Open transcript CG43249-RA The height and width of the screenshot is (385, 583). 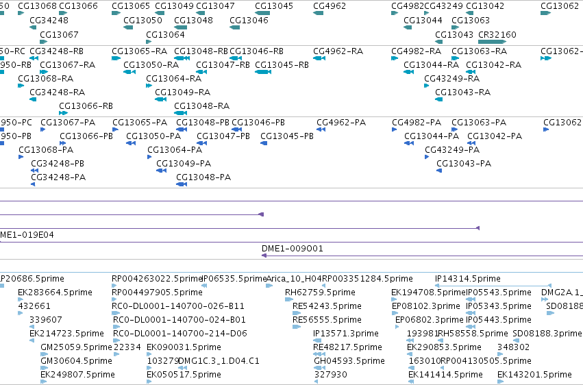[451, 79]
